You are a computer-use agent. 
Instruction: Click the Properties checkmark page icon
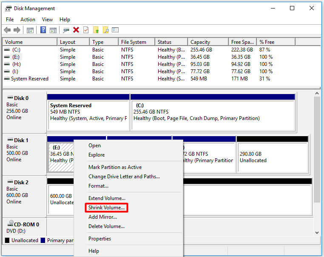coord(86,30)
